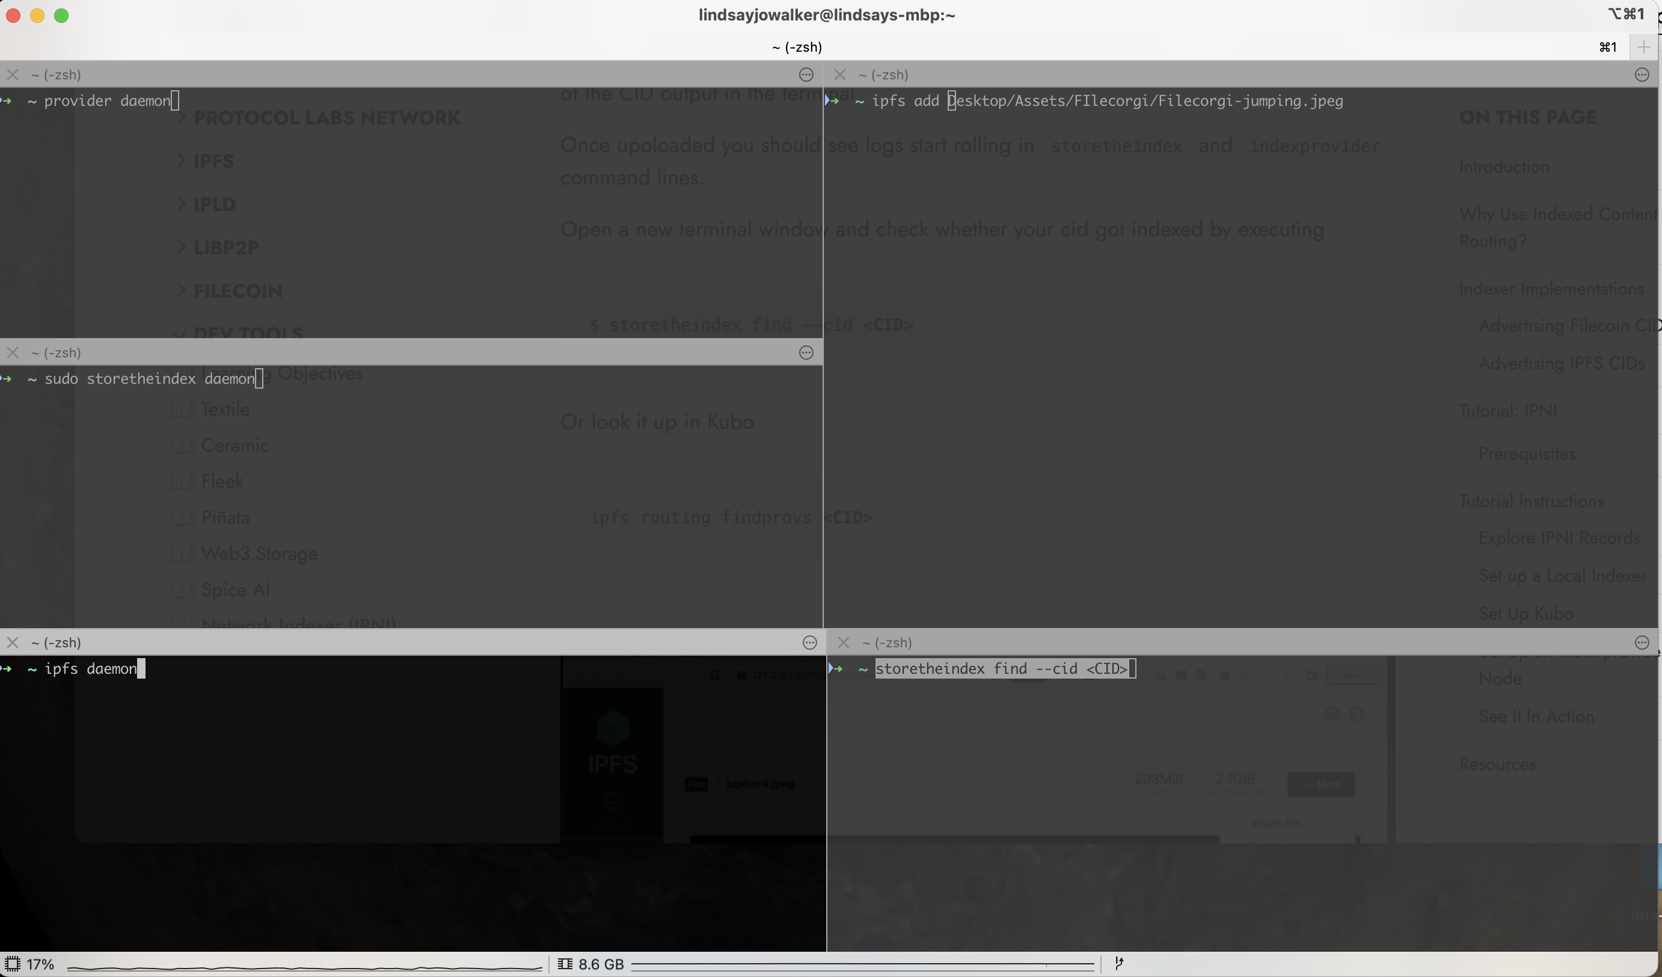Click the memory usage sparkline graph
The height and width of the screenshot is (977, 1662).
point(863,965)
